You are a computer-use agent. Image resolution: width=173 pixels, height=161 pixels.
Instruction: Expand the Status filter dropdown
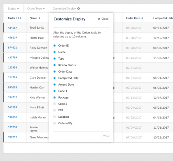tap(13, 9)
